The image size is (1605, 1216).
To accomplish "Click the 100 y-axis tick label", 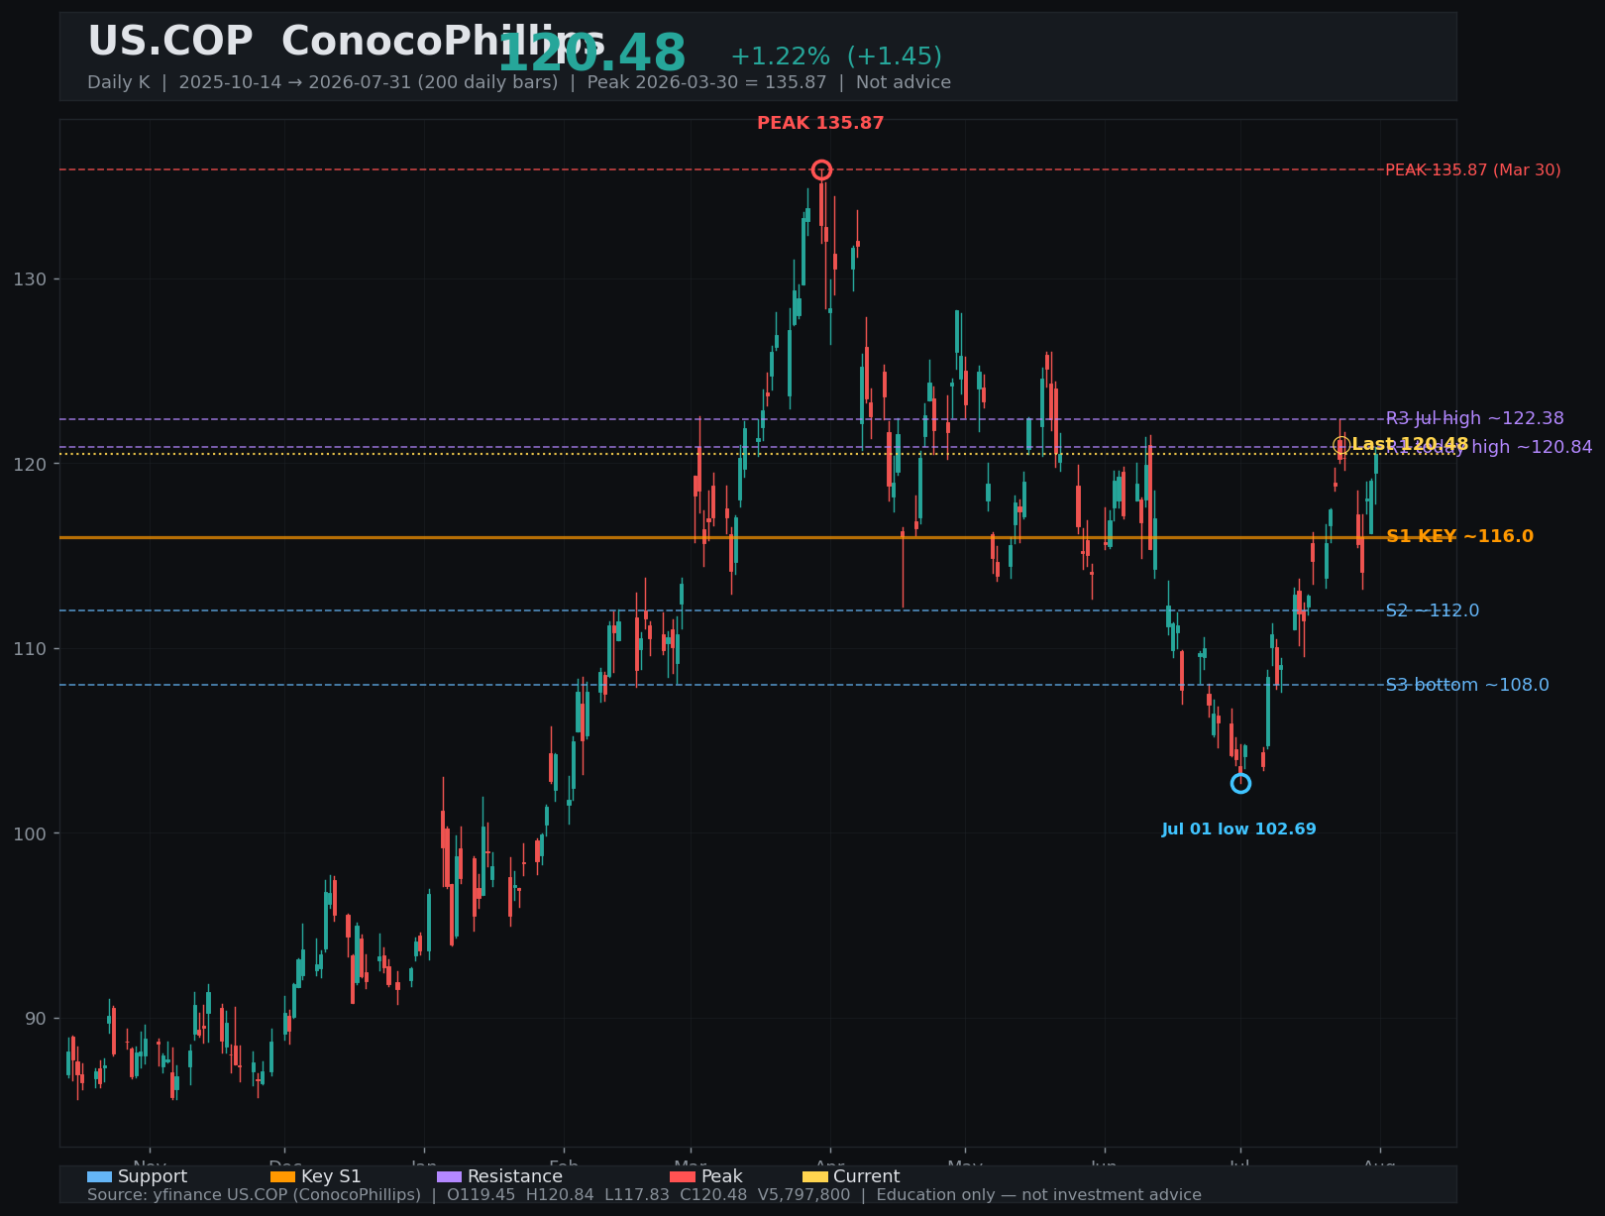I will coord(30,833).
